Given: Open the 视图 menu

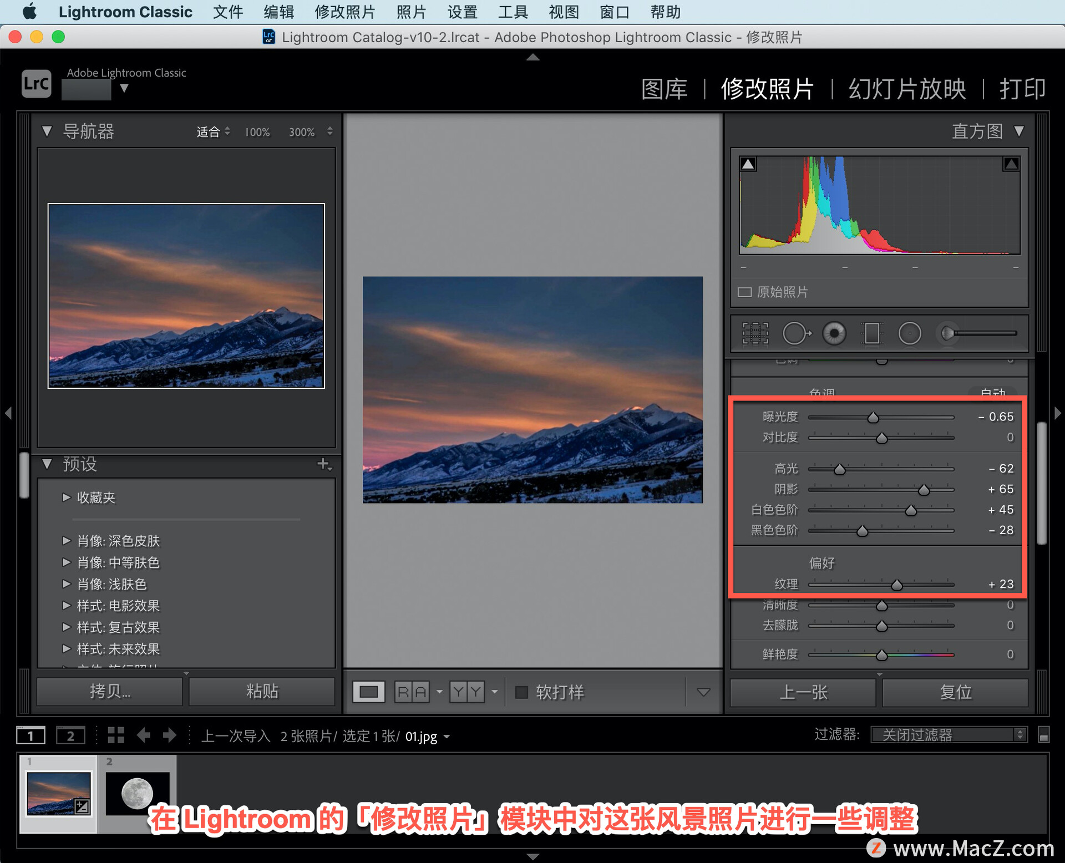Looking at the screenshot, I should [564, 12].
